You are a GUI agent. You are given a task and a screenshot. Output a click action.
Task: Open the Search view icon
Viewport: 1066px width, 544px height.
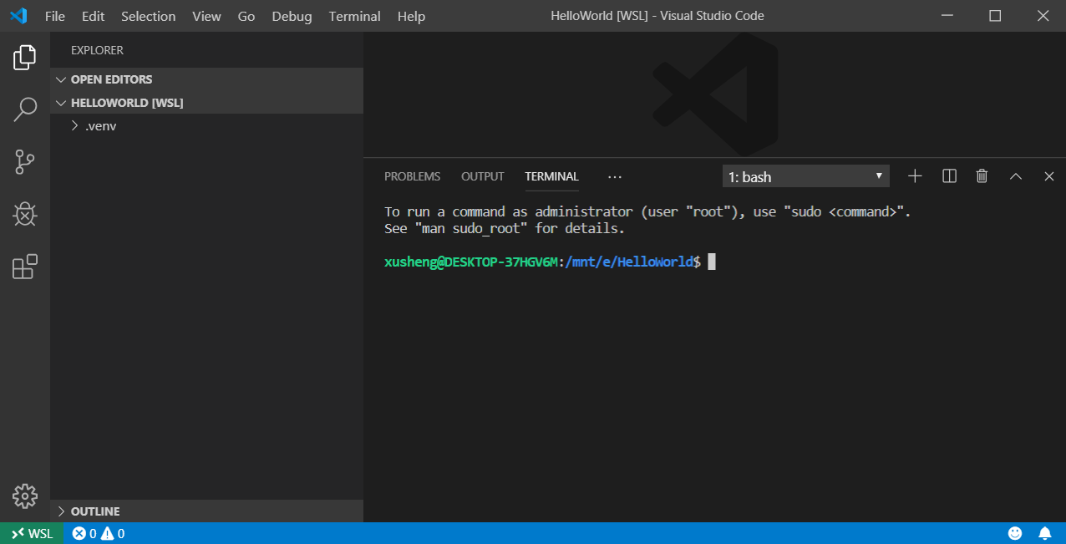25,109
